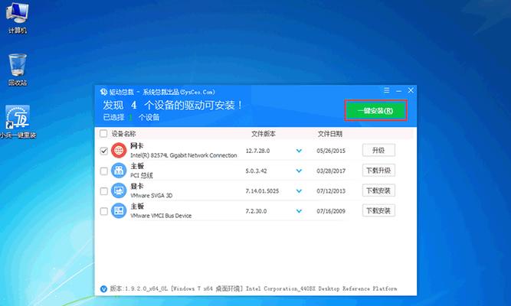Click the date 07/16/2009
This screenshot has height=306, width=511.
[331, 211]
